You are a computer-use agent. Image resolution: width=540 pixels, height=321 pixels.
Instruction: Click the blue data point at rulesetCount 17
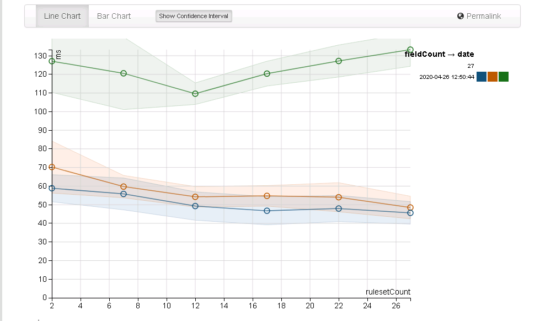point(268,211)
